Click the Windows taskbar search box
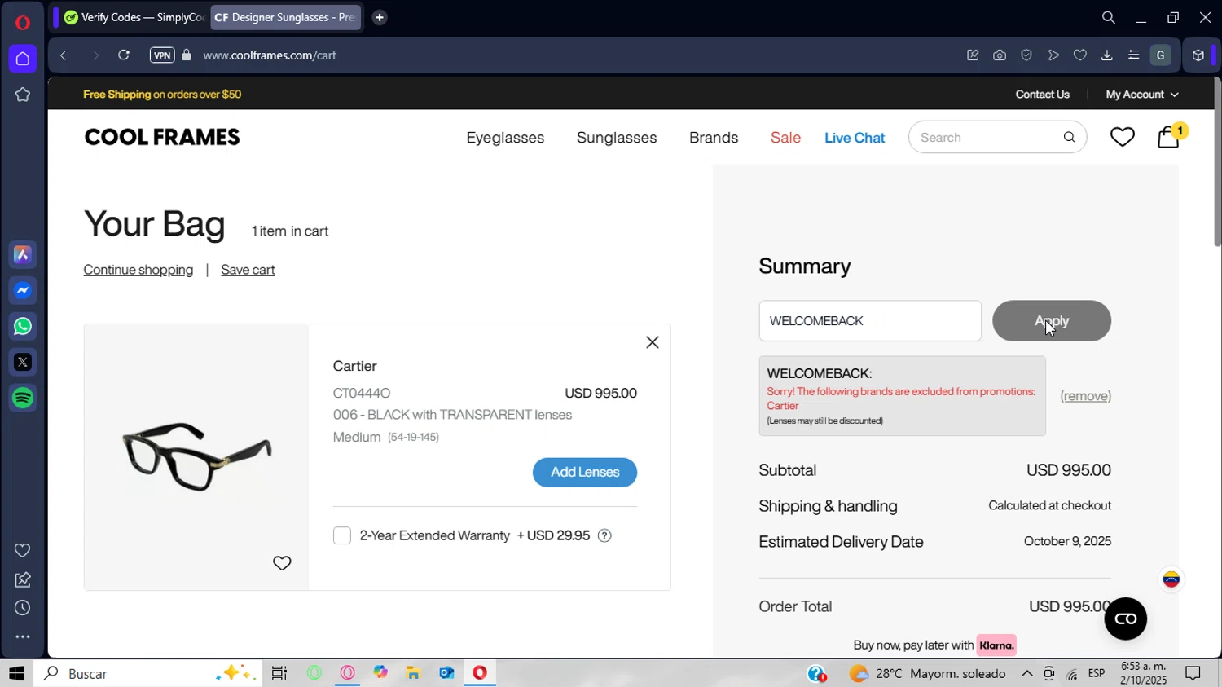Image resolution: width=1222 pixels, height=687 pixels. coord(148,673)
